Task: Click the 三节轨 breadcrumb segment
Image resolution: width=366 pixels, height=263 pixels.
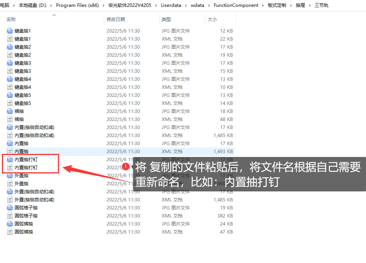Action: point(321,5)
